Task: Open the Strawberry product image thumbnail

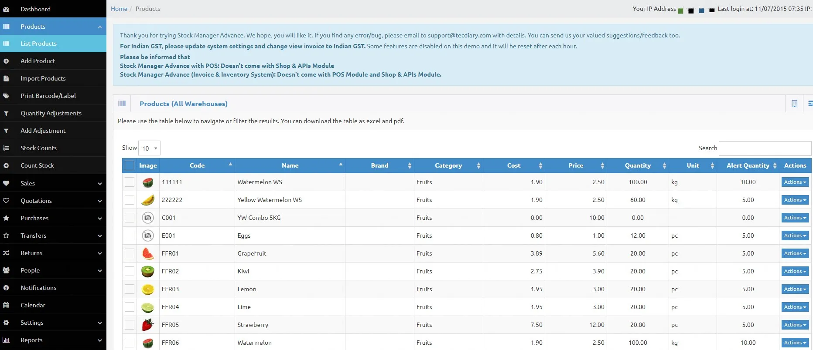Action: point(148,325)
